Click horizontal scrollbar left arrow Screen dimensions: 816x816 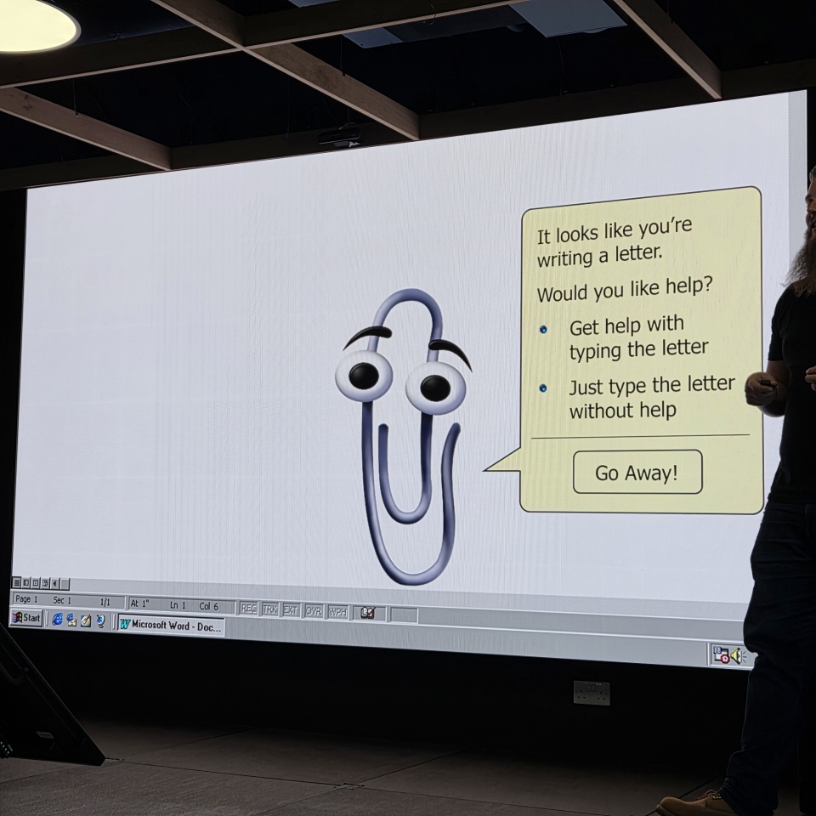[x=54, y=583]
